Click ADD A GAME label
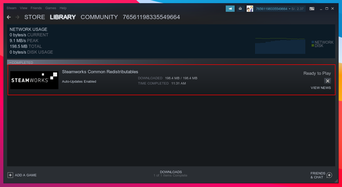342x187 pixels. click(26, 175)
